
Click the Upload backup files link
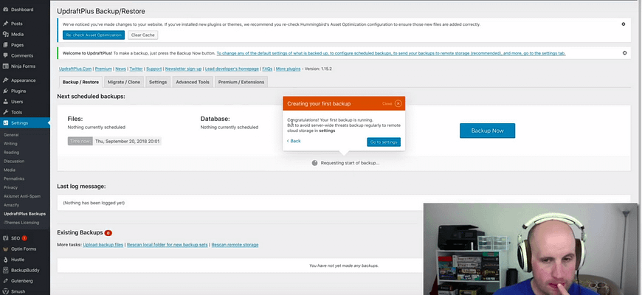click(103, 245)
